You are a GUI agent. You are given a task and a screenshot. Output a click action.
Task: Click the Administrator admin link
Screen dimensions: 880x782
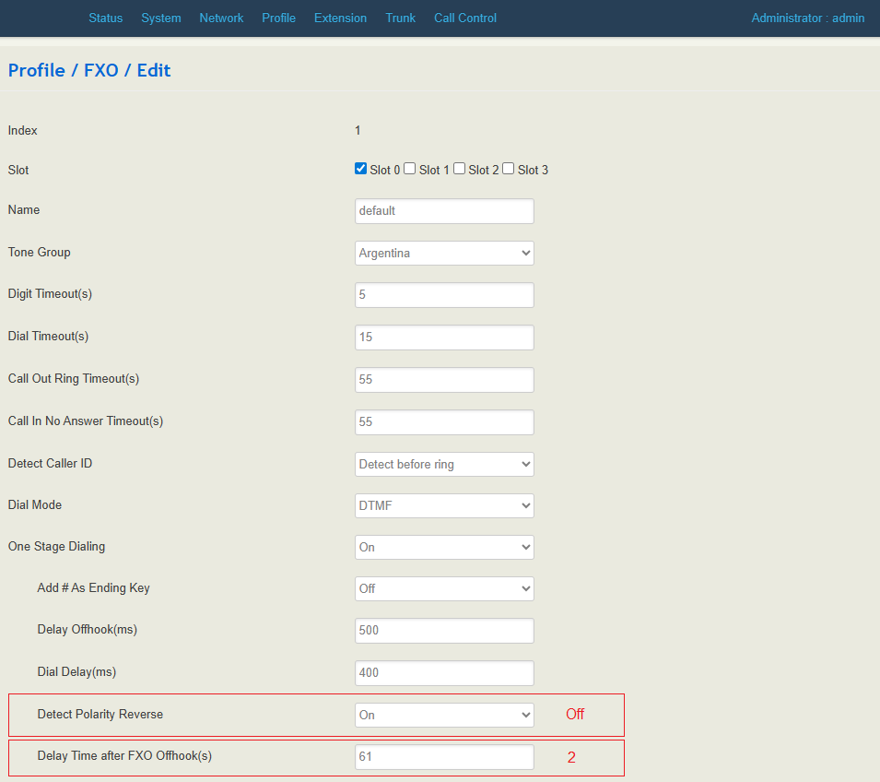(x=807, y=18)
